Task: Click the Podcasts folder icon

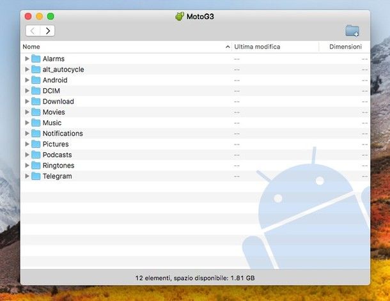Action: tap(36, 155)
